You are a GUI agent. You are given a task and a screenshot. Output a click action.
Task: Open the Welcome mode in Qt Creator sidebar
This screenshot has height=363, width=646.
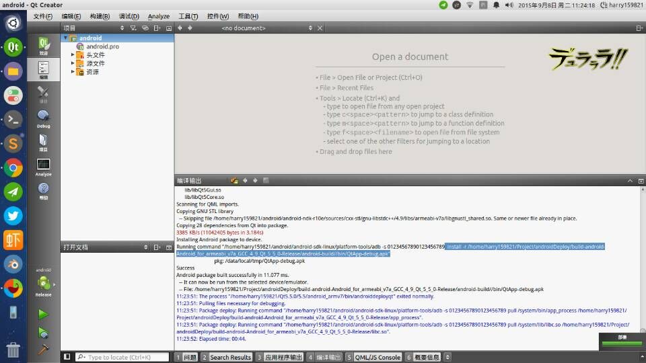(x=43, y=45)
